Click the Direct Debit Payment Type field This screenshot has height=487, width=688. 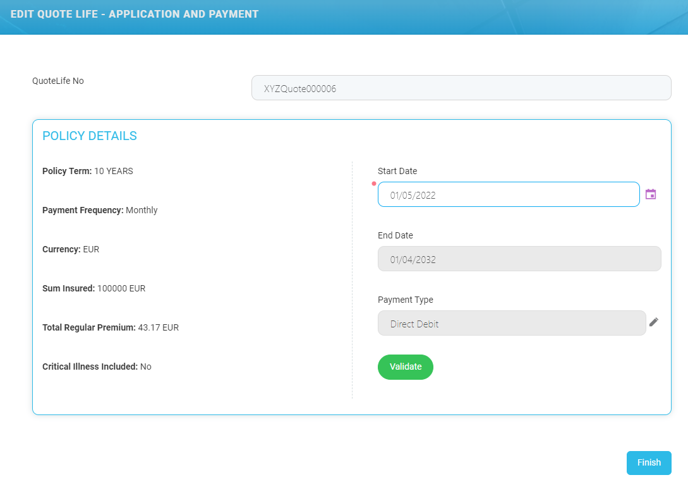[x=512, y=324]
